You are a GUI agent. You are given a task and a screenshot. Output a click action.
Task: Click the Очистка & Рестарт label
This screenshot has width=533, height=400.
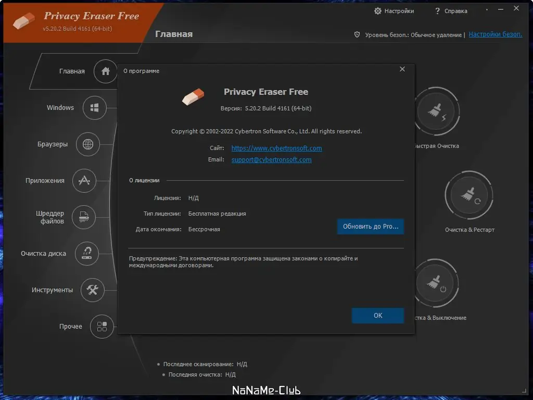[469, 230]
